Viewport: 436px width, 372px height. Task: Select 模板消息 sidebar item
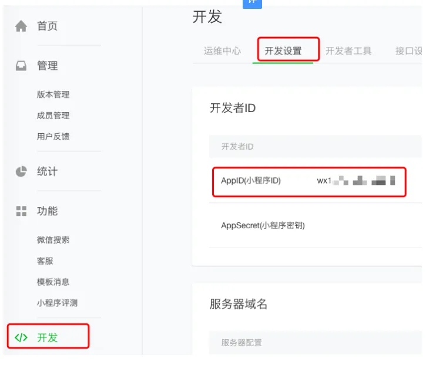coord(53,282)
